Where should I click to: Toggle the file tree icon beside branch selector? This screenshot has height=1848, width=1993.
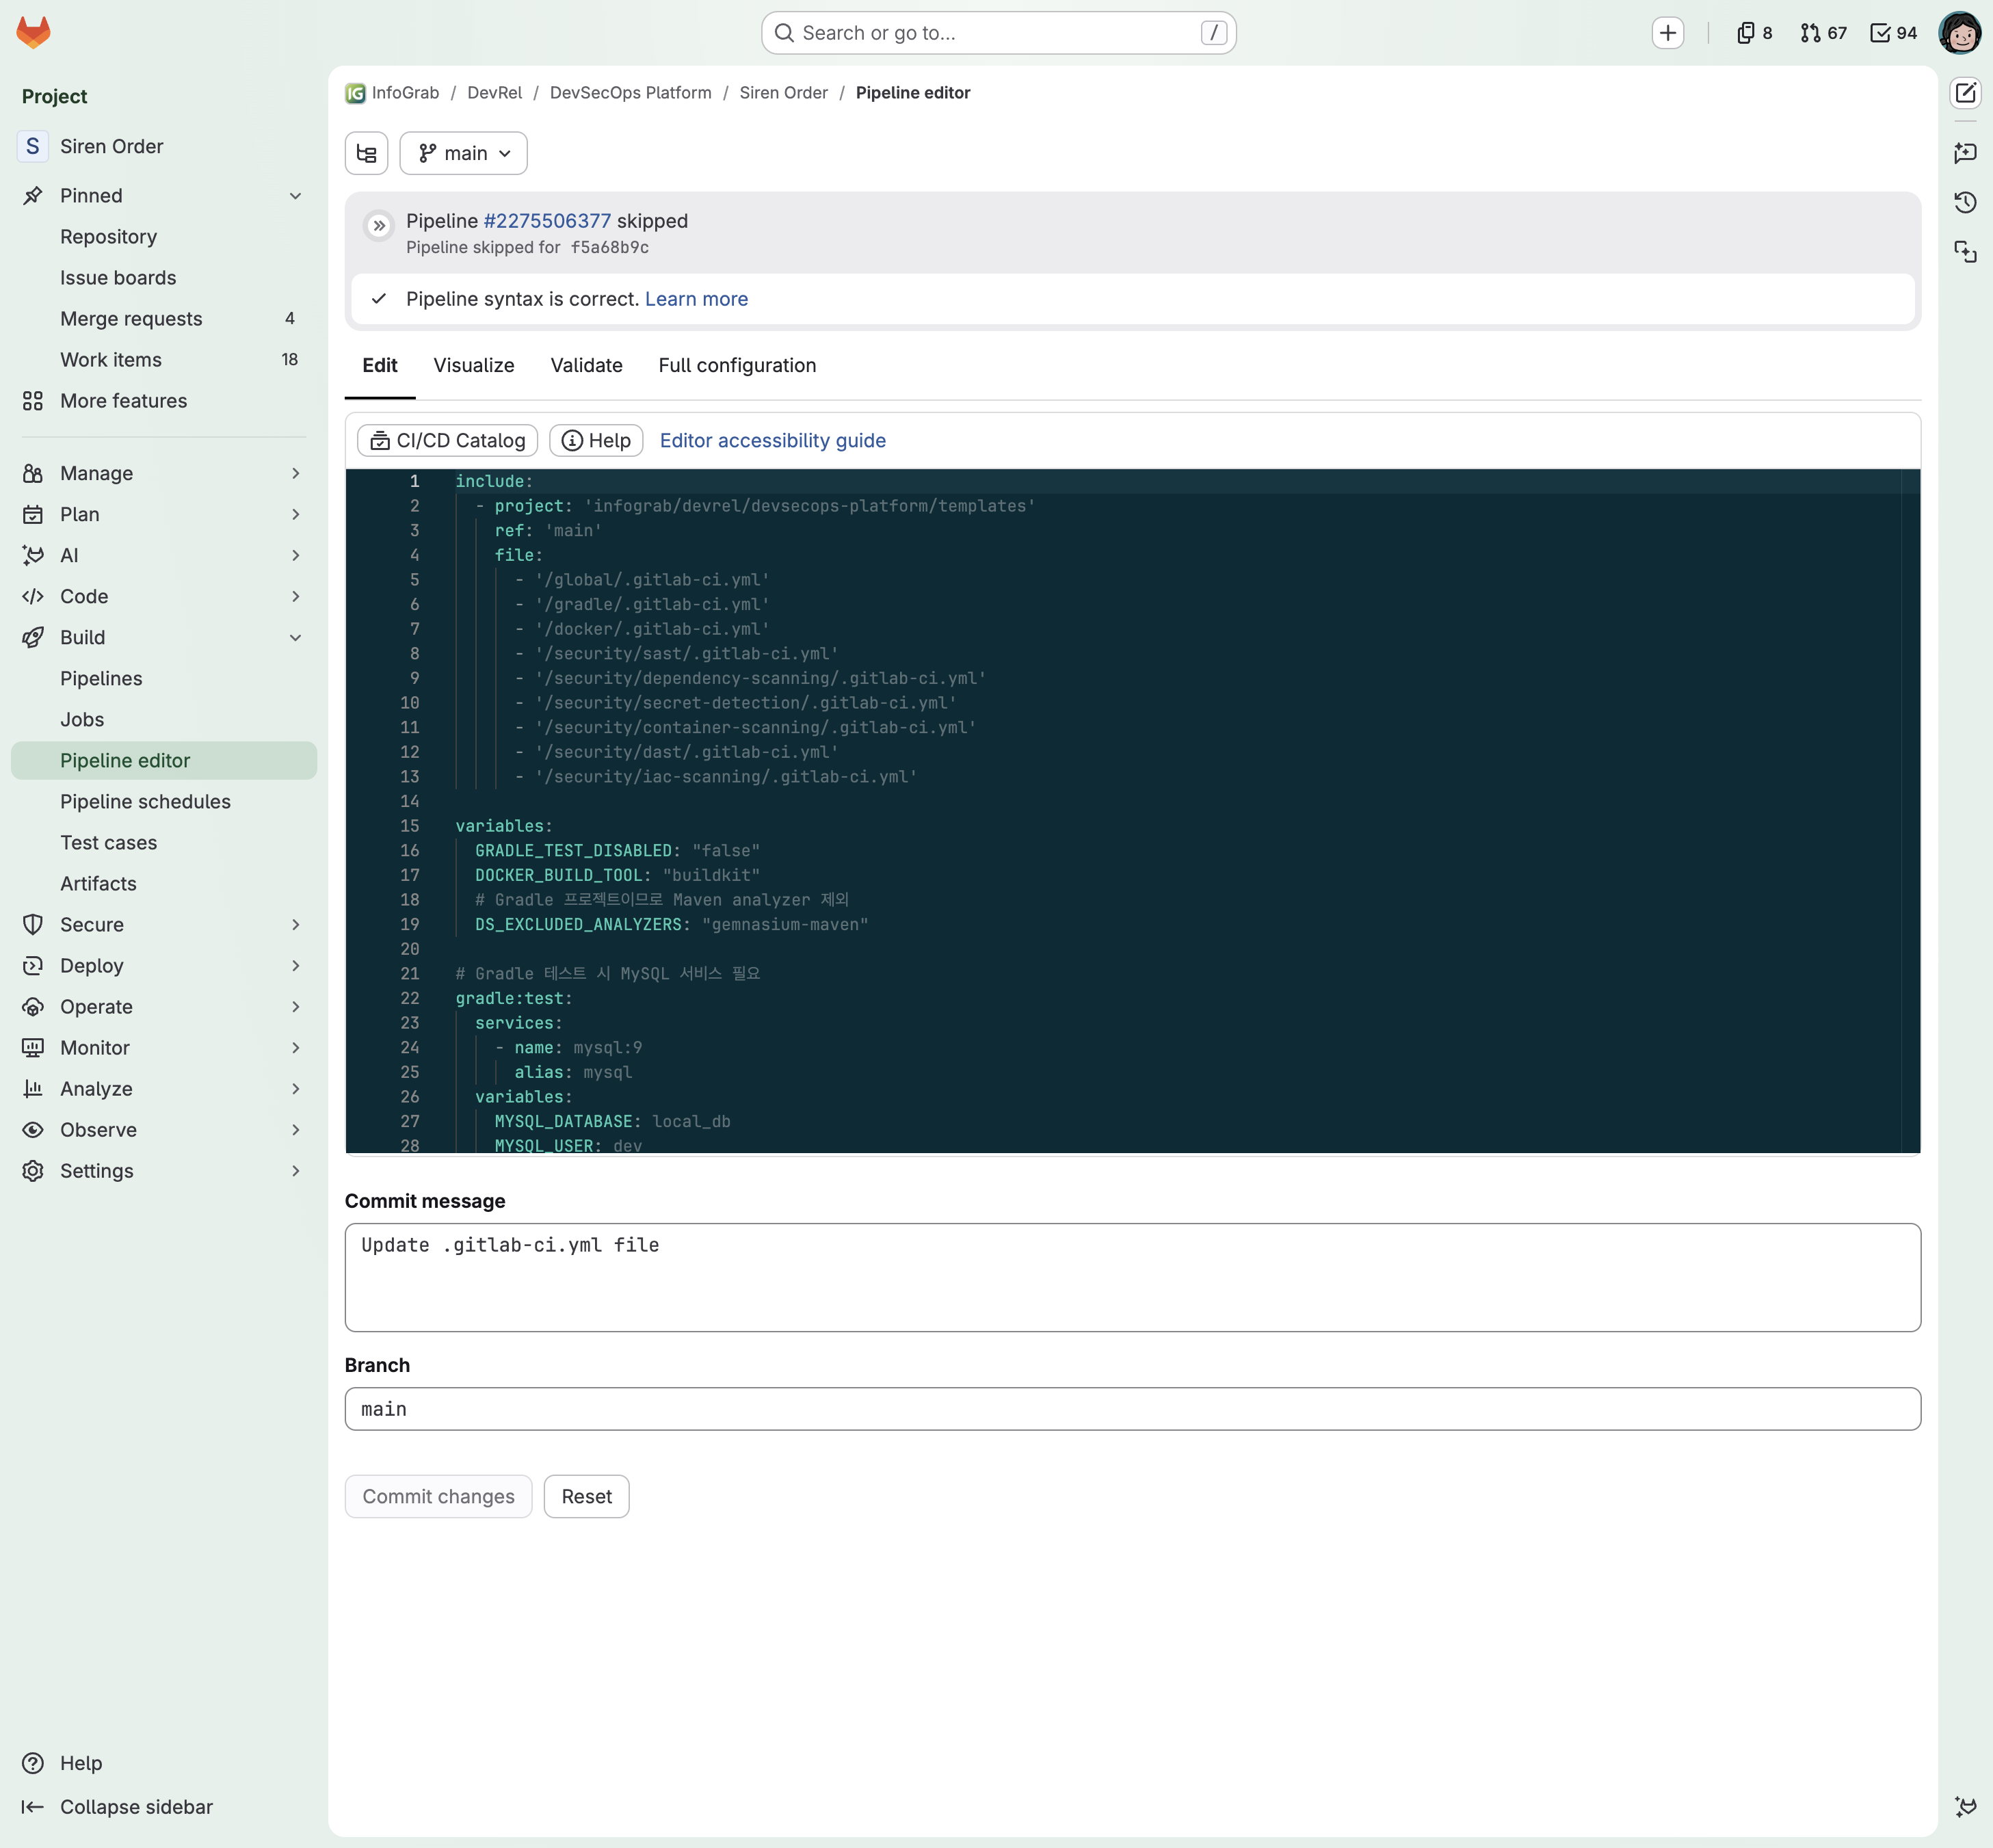pyautogui.click(x=366, y=153)
